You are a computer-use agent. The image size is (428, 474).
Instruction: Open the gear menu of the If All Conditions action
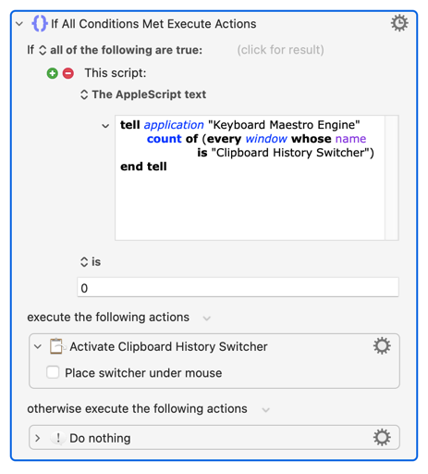(x=399, y=23)
